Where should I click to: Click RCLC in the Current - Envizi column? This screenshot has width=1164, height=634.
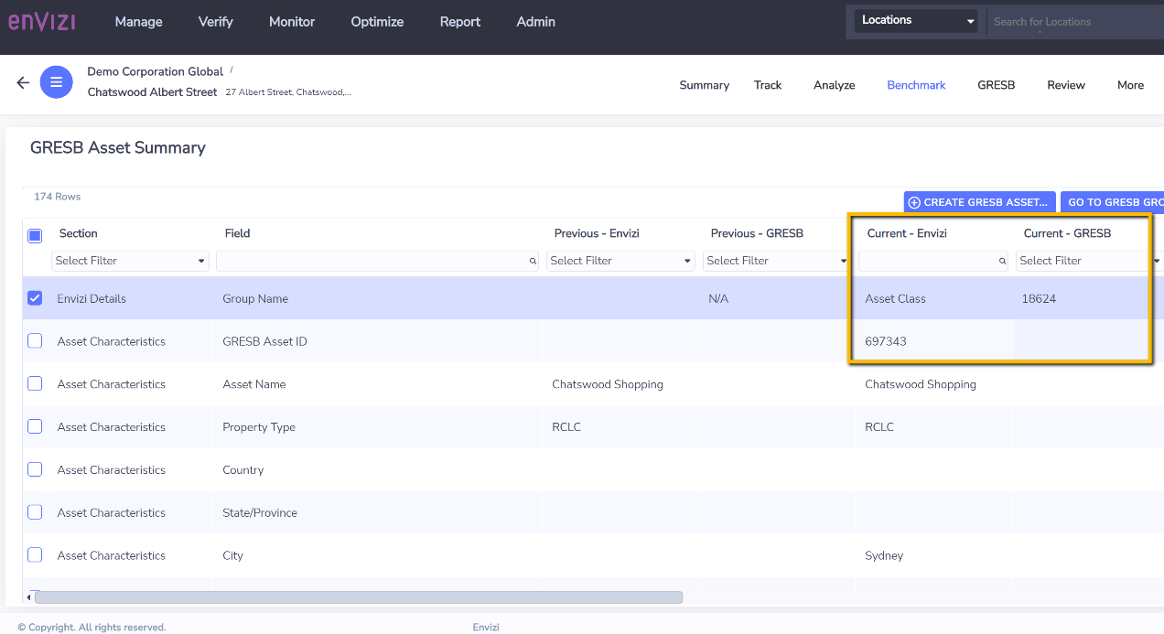879,427
